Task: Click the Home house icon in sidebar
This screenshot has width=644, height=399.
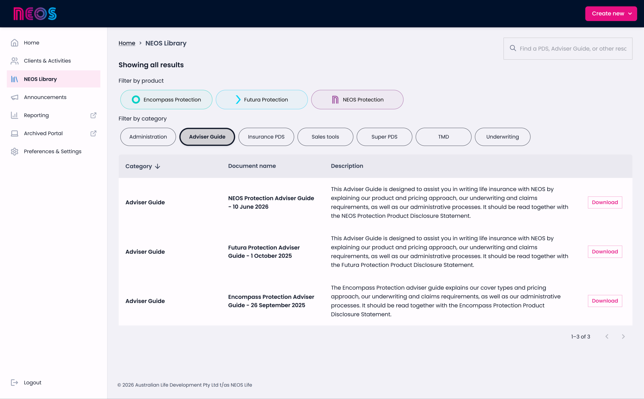Action: (x=15, y=43)
